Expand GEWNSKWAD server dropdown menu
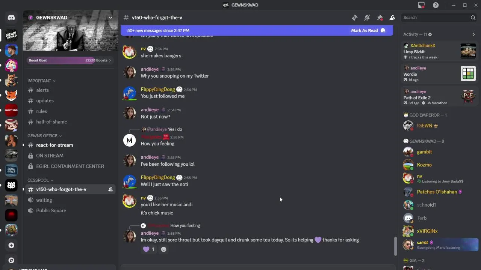 (x=110, y=18)
